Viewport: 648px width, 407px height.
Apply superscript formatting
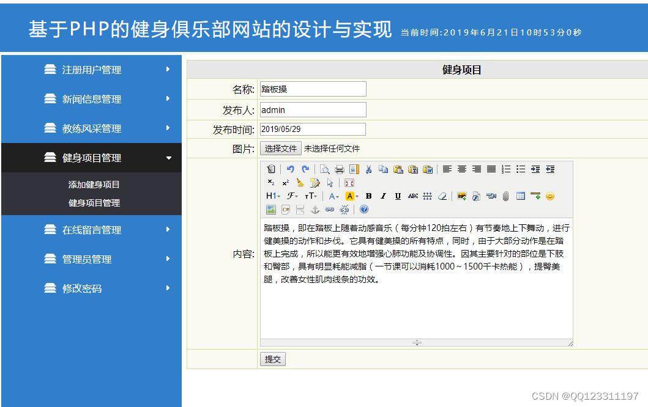tap(286, 183)
